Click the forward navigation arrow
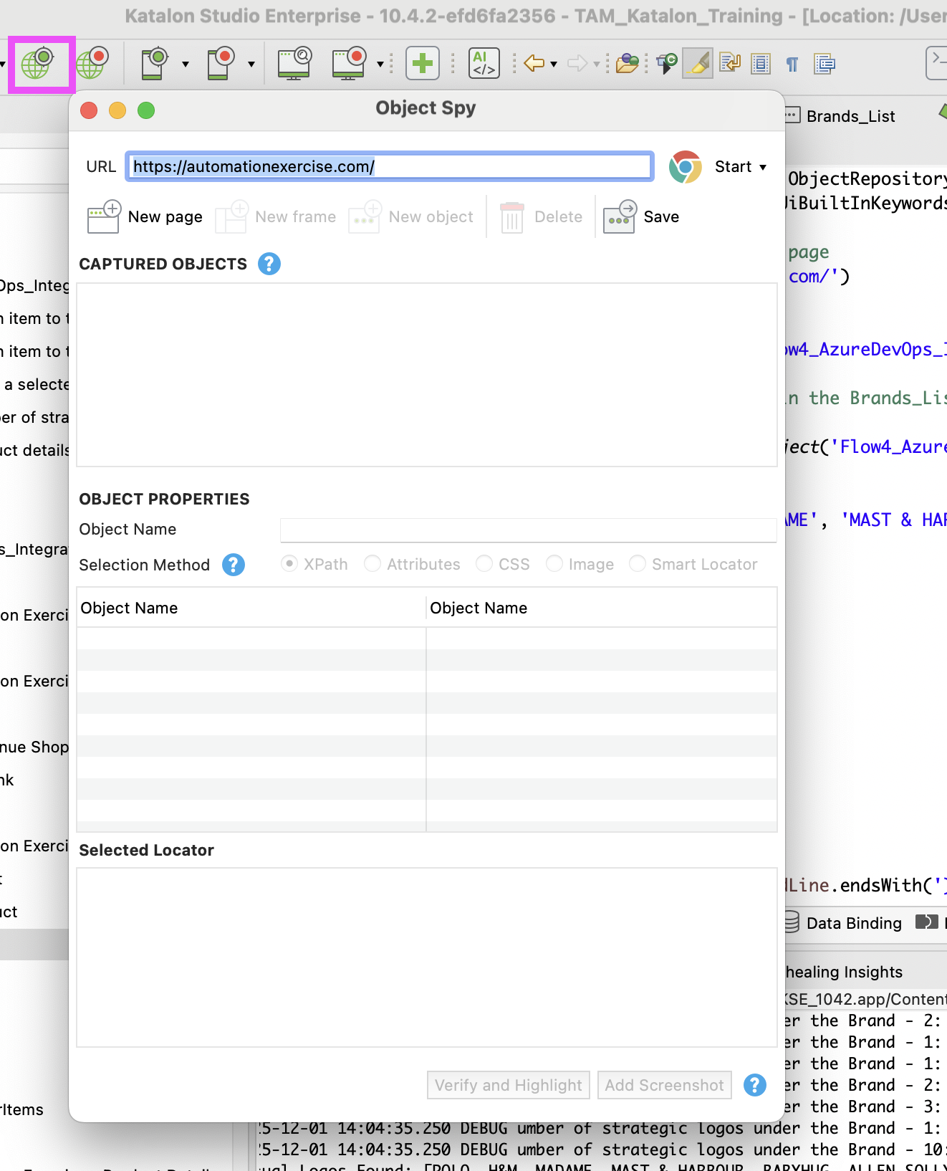 [x=577, y=64]
